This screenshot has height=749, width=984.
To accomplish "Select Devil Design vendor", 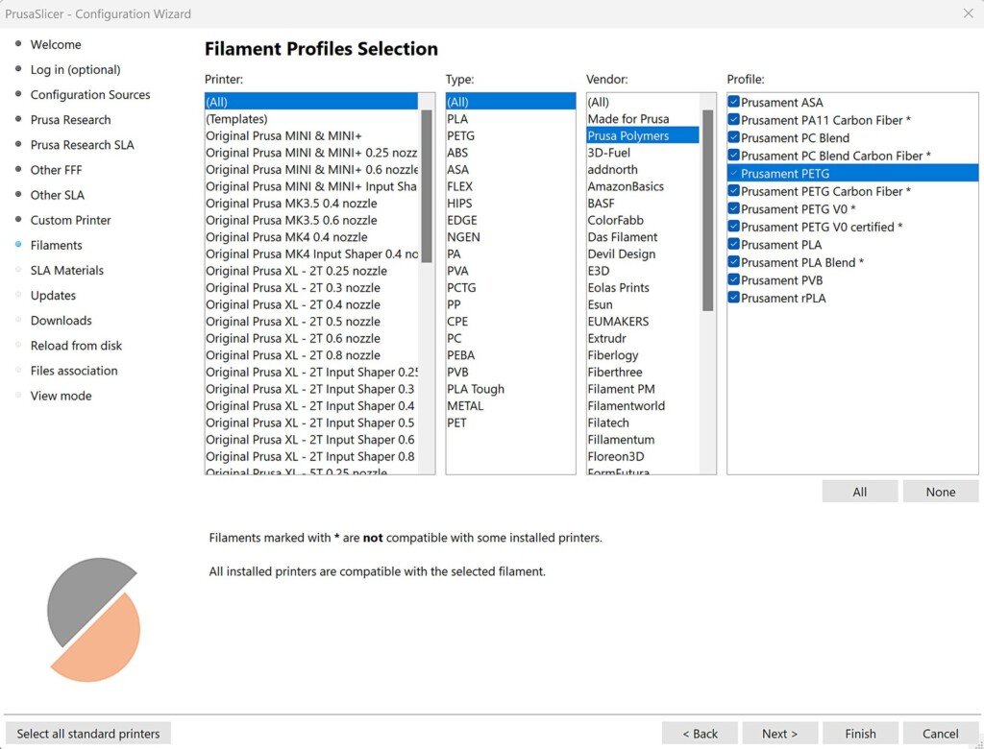I will click(643, 254).
